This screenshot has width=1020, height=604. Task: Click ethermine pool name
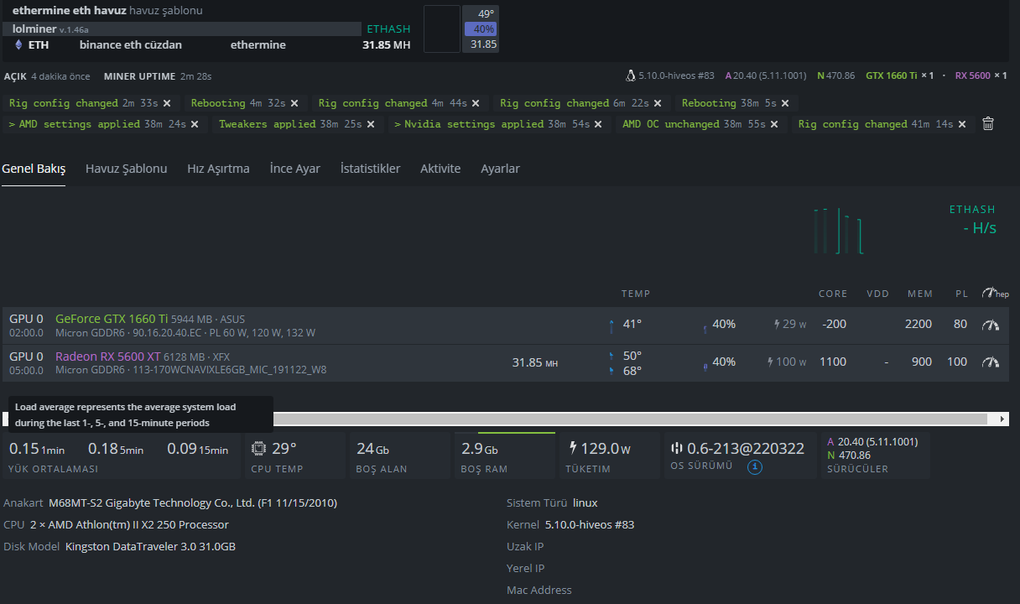pyautogui.click(x=258, y=45)
